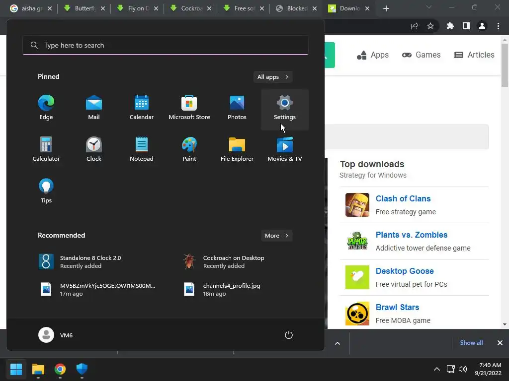Image resolution: width=509 pixels, height=381 pixels.
Task: Open the volume speaker tray icon
Action: point(463,369)
